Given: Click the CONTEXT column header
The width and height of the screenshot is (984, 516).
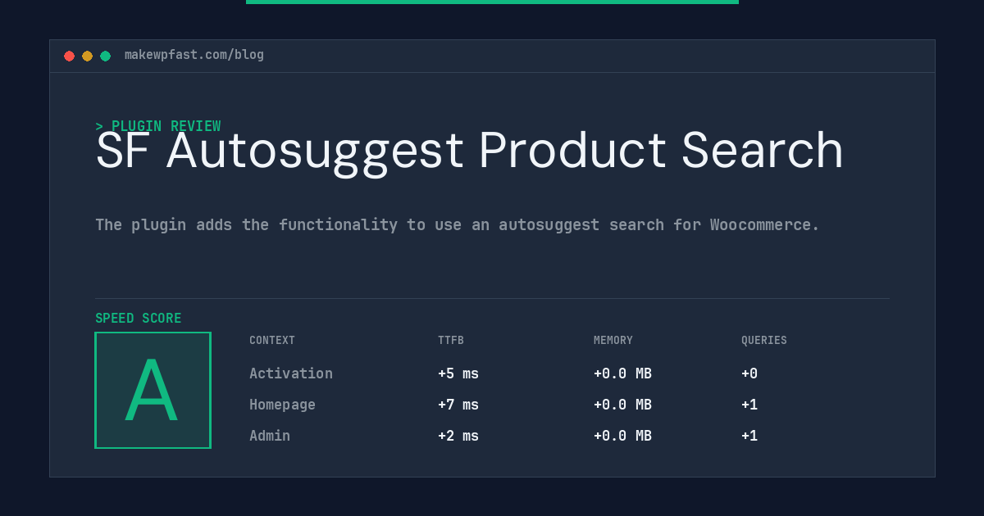Looking at the screenshot, I should (272, 341).
